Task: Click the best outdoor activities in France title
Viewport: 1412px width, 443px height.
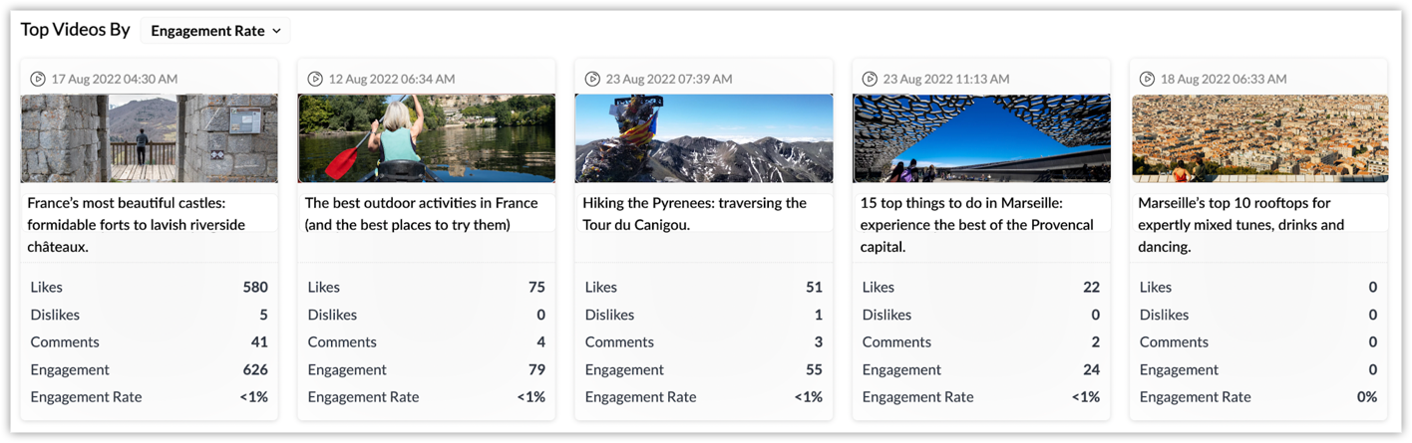Action: (421, 214)
